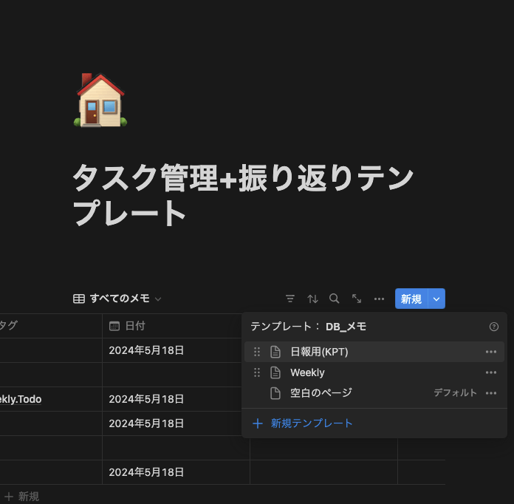
Task: Click the help question mark icon
Action: pyautogui.click(x=493, y=327)
